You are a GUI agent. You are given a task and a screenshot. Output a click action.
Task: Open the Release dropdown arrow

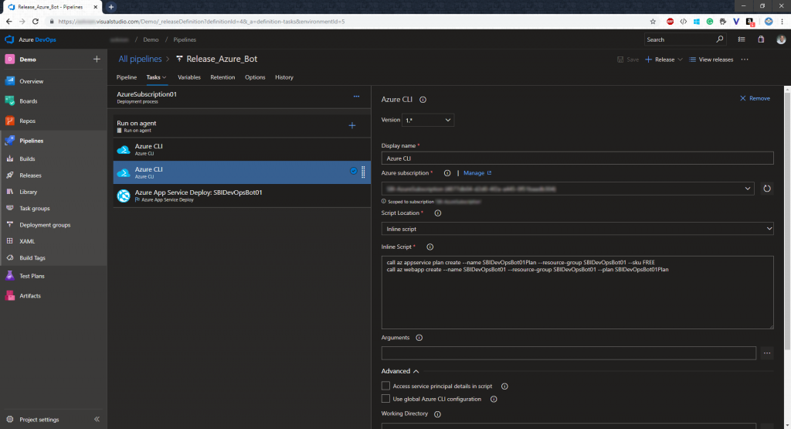coord(680,60)
